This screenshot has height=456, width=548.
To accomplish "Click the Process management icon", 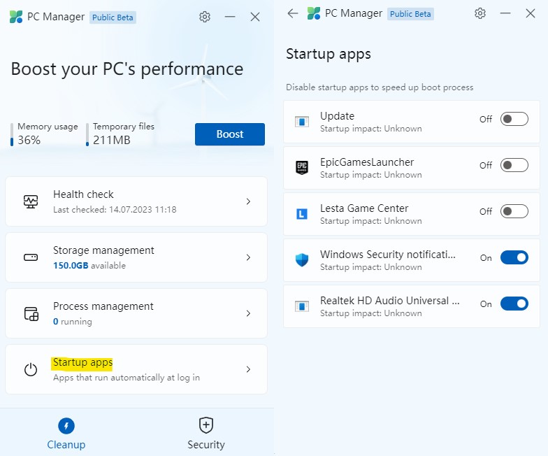I will point(31,313).
